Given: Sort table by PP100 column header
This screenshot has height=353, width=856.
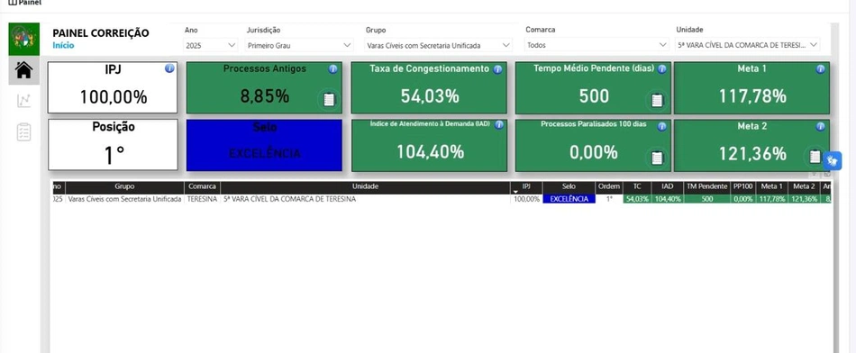Looking at the screenshot, I should [x=743, y=186].
